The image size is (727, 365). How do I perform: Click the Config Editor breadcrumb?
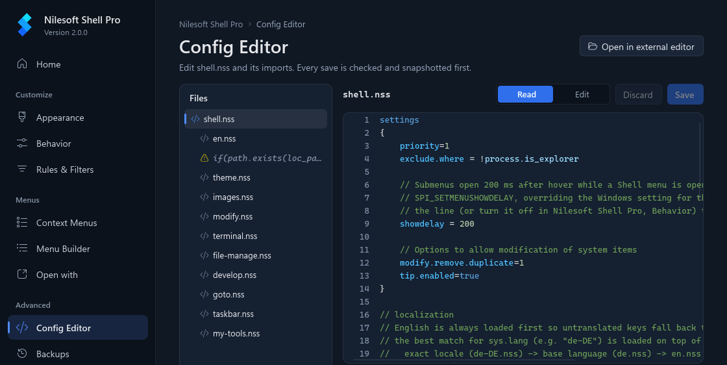pos(280,24)
